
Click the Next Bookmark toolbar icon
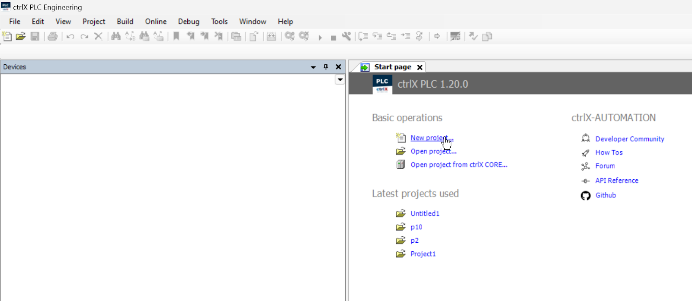click(x=204, y=36)
